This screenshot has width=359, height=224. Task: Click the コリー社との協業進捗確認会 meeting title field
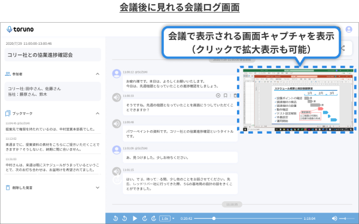coord(53,55)
